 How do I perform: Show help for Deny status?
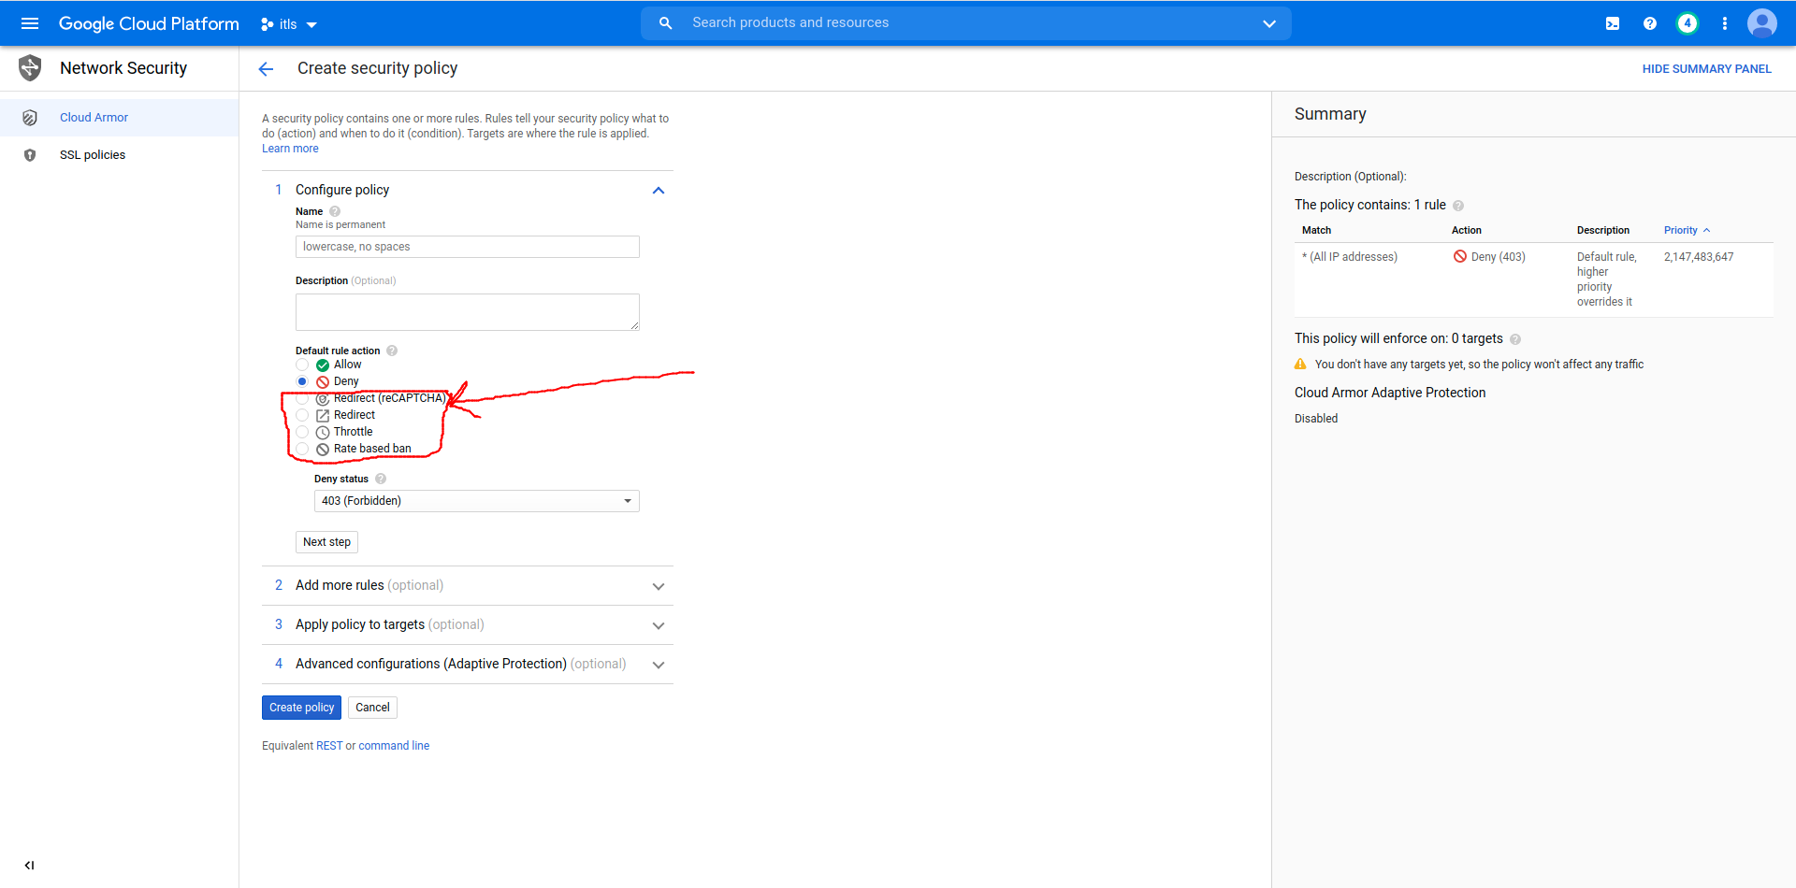point(381,479)
